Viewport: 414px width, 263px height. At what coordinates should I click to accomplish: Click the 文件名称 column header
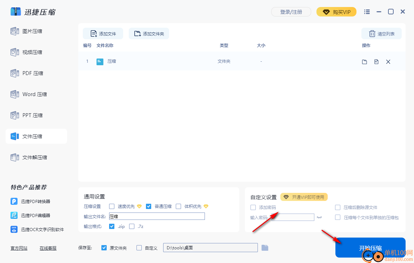[105, 45]
